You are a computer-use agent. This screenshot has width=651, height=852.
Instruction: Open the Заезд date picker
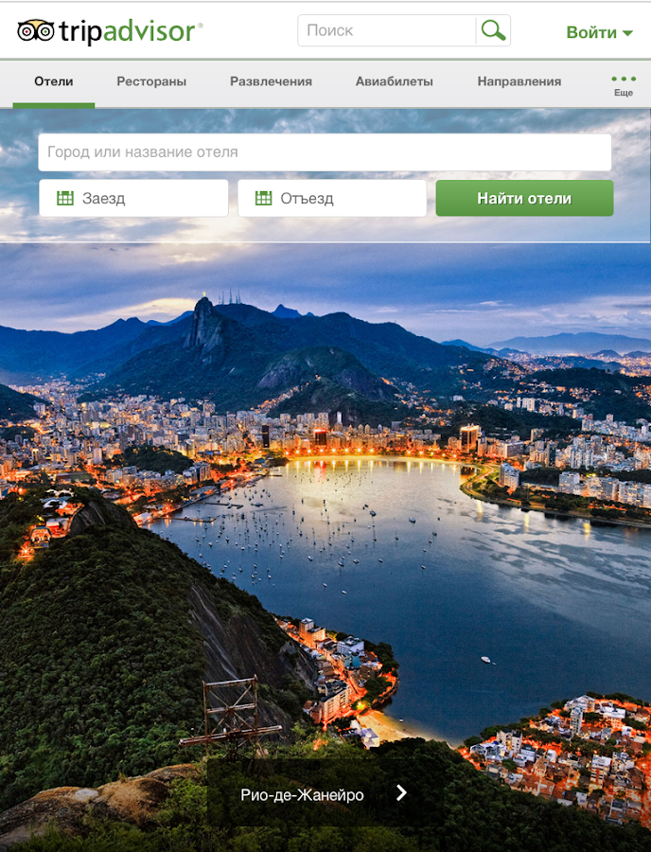[133, 198]
